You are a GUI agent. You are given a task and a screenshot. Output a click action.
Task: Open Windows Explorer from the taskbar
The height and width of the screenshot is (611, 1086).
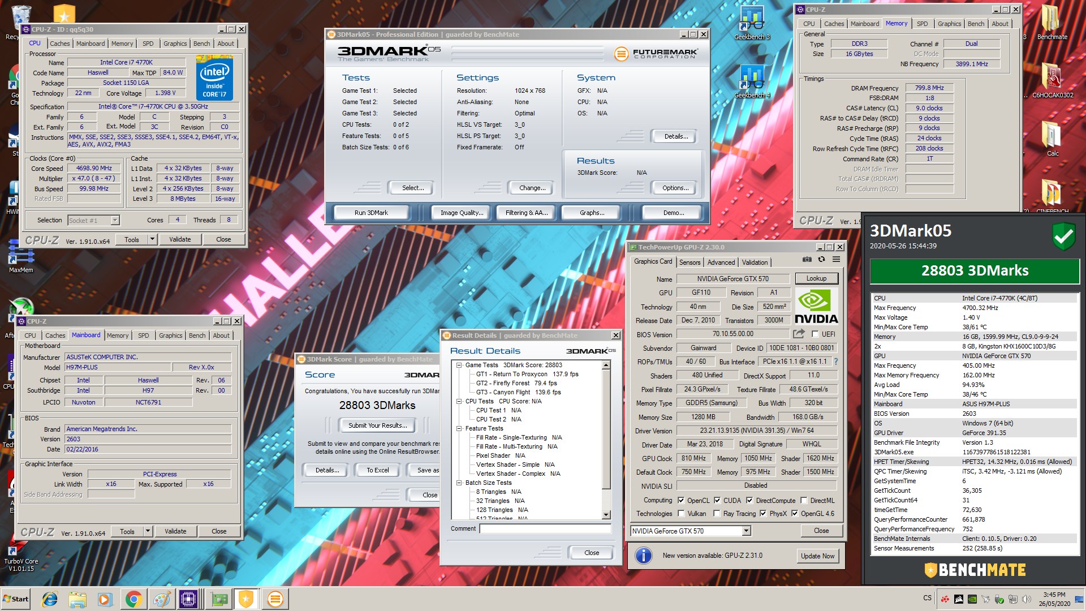(77, 599)
